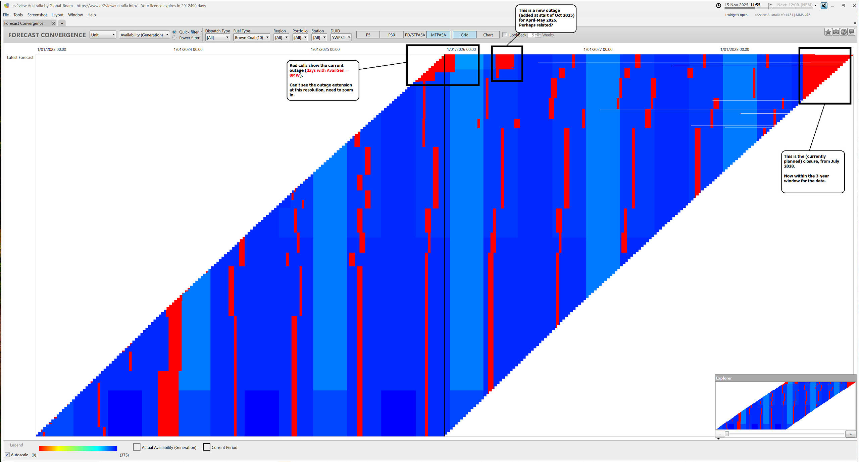Open the Screenshot menu

[x=37, y=15]
